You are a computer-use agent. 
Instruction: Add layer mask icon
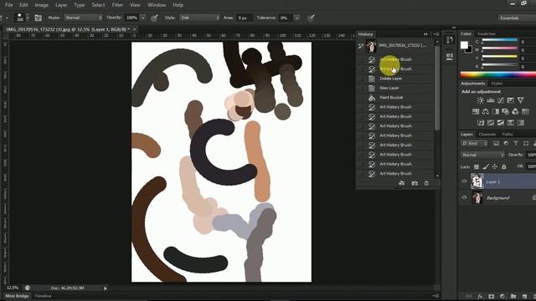click(492, 296)
